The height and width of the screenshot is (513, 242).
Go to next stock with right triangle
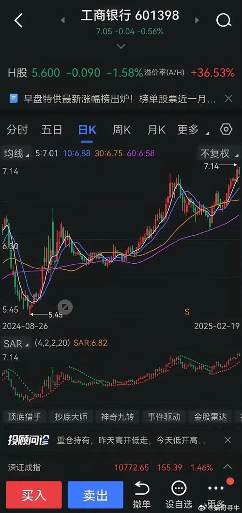(x=197, y=20)
